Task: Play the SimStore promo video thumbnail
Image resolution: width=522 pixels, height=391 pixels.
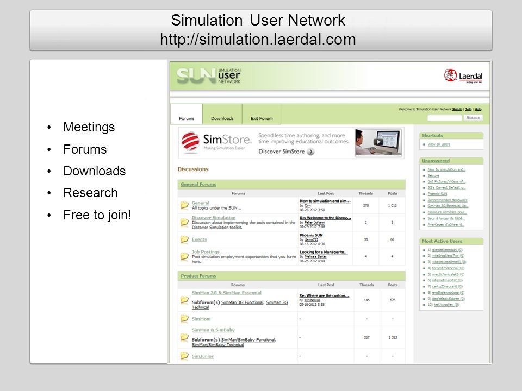Action: click(378, 142)
